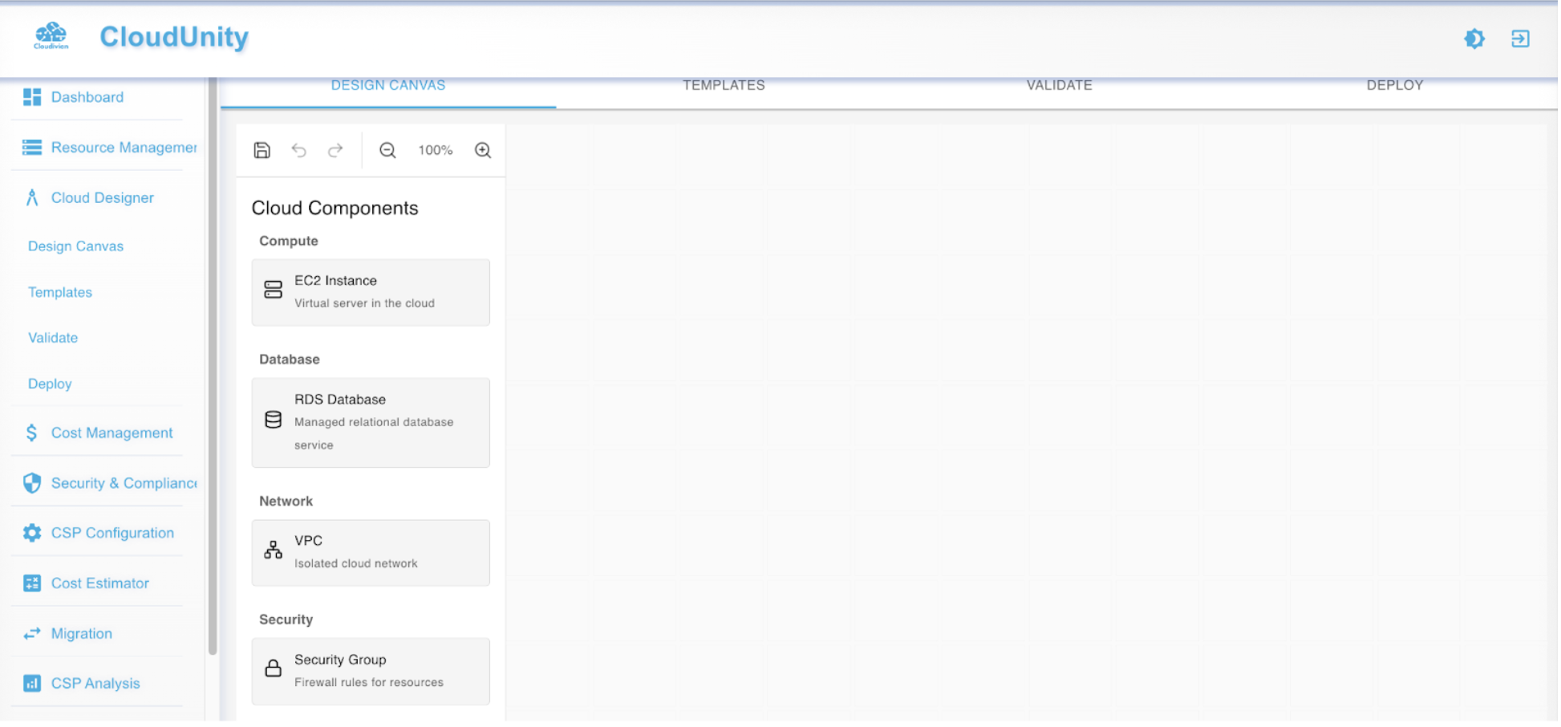Open Cost Management in sidebar
The width and height of the screenshot is (1561, 727).
111,433
